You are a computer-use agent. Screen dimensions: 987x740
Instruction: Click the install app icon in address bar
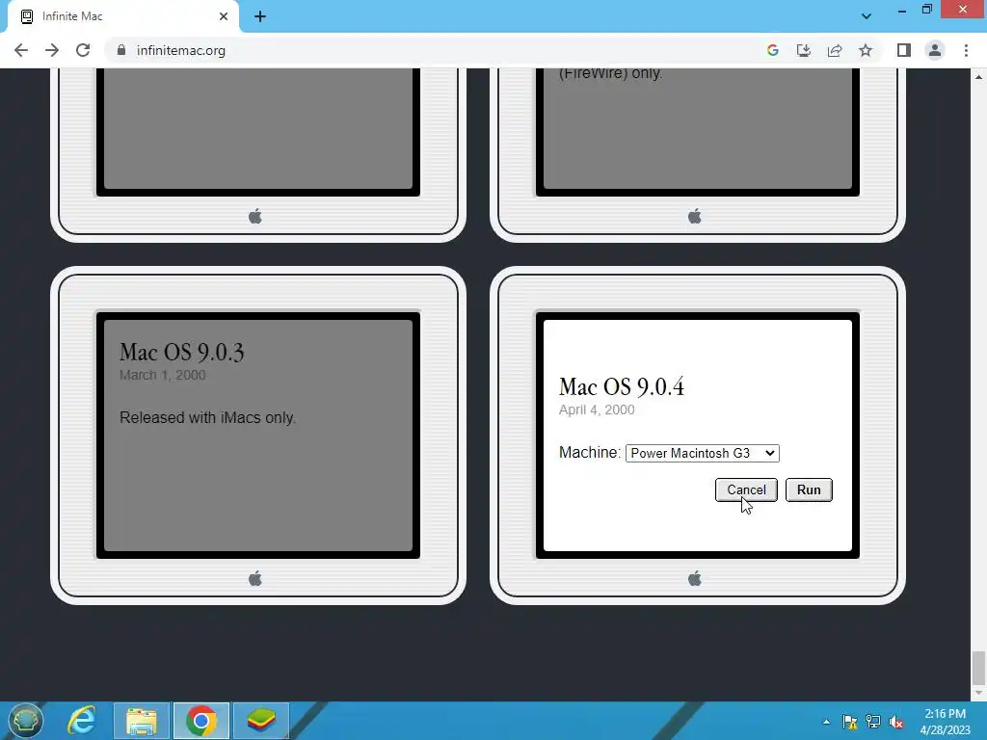click(804, 50)
